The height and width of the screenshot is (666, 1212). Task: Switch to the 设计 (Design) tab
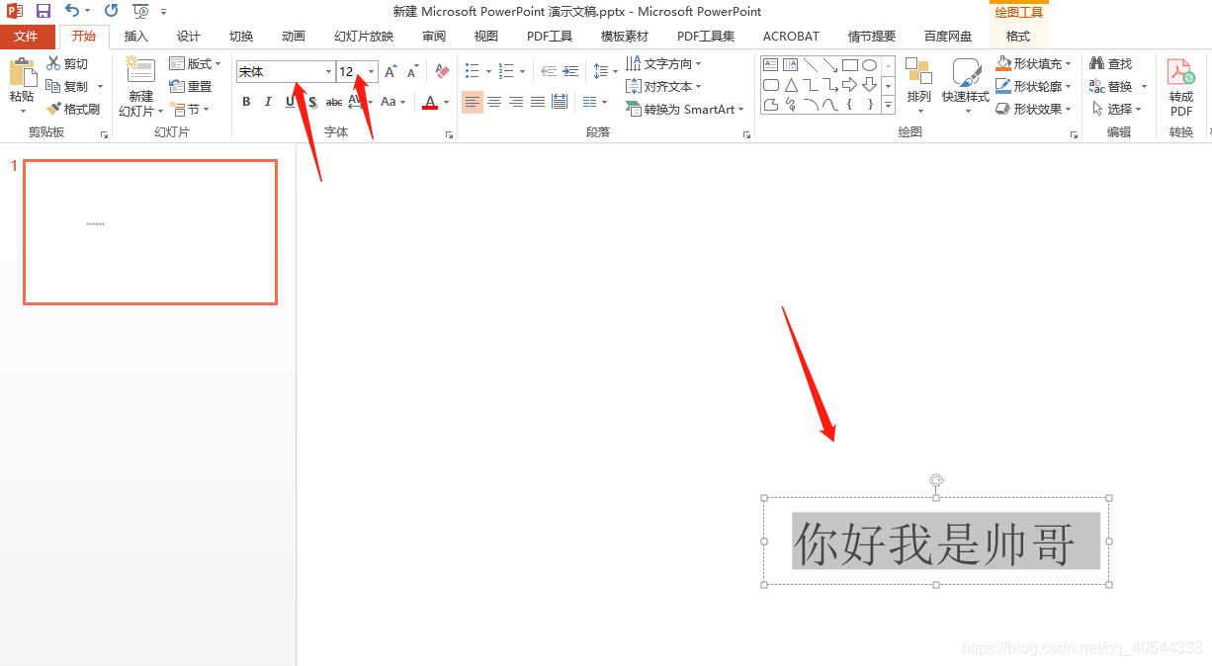tap(189, 37)
